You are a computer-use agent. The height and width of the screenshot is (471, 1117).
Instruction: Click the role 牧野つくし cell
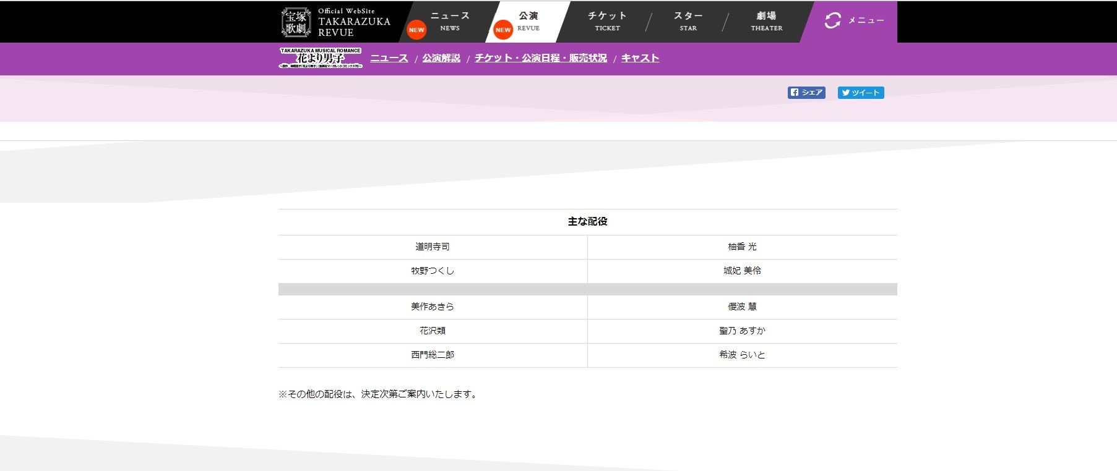coord(433,271)
